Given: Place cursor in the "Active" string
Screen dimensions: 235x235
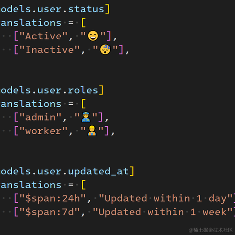Looking at the screenshot, I should click(x=44, y=36).
